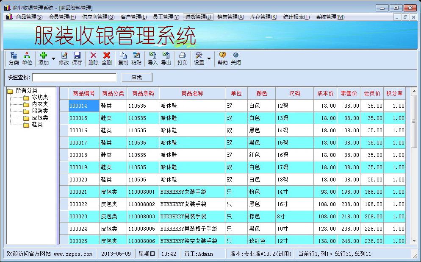421x262 pixels.
Task: Expand the 设置 settings dropdown arrow
Action: coord(209,59)
